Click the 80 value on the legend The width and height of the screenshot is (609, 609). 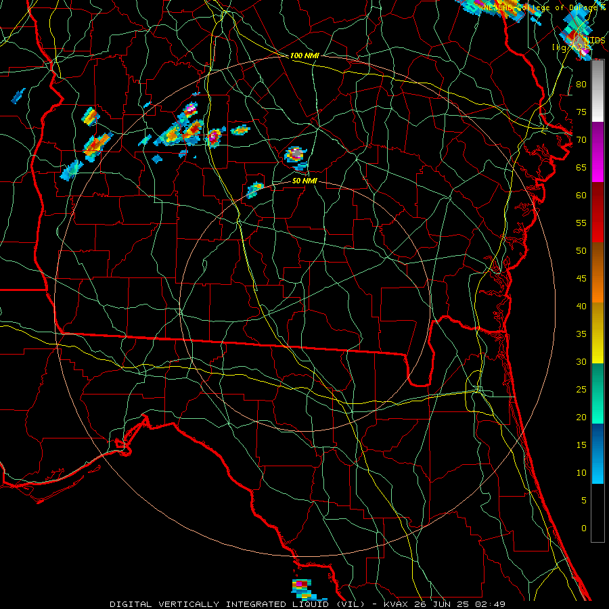point(581,85)
